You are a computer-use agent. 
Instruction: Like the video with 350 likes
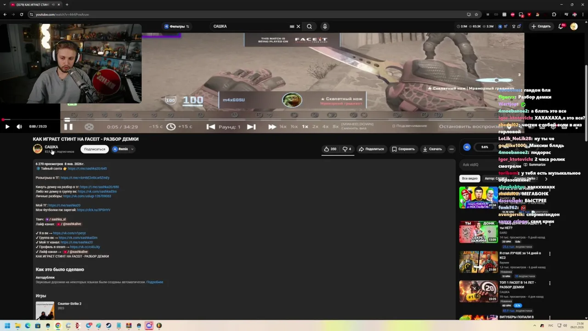[330, 149]
